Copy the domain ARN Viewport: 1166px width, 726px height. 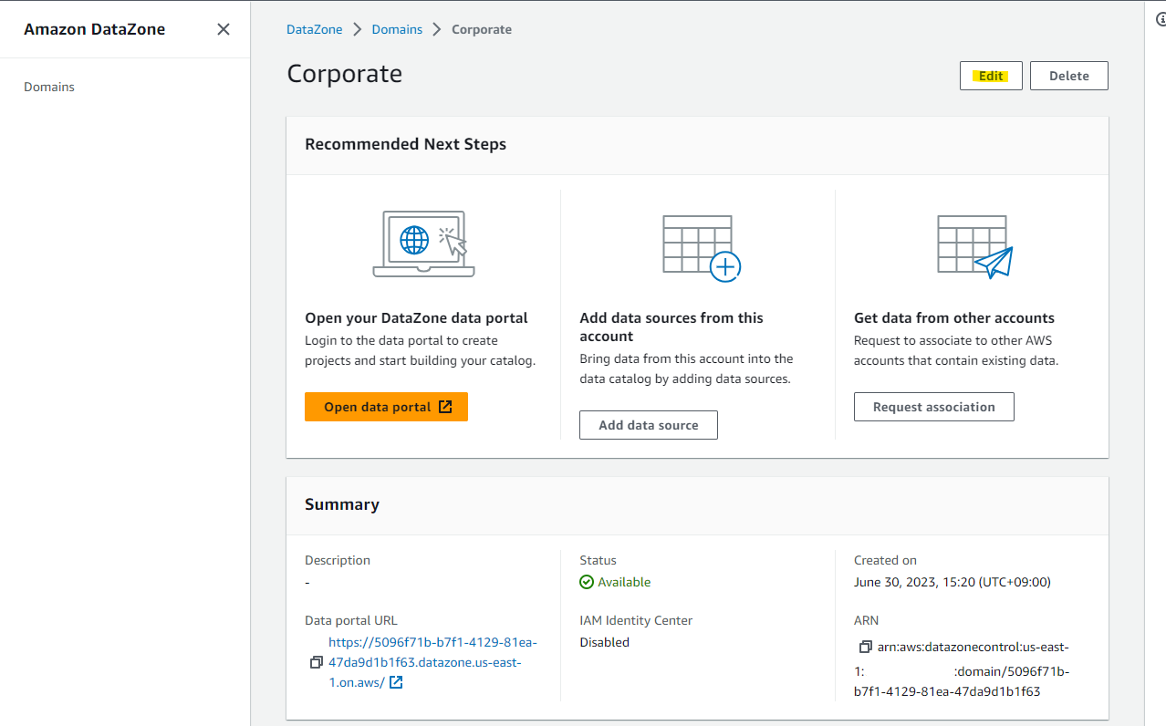(865, 648)
